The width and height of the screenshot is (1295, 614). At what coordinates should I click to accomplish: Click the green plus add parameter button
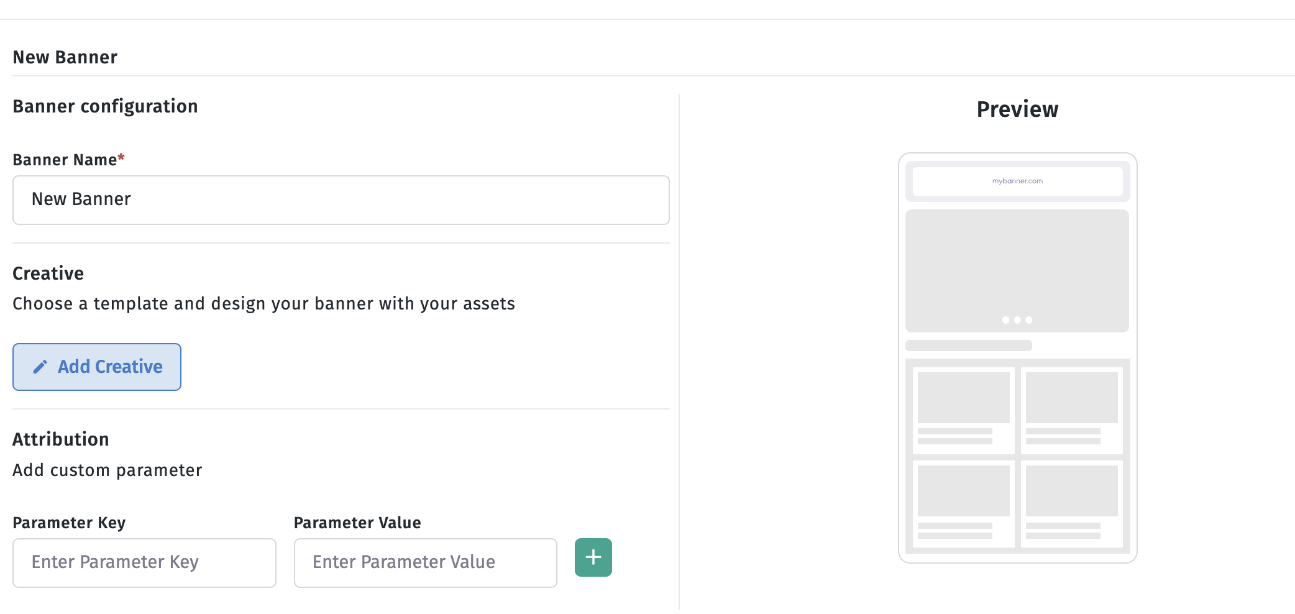593,557
